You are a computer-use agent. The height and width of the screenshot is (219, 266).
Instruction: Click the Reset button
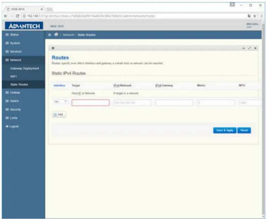[x=244, y=130]
